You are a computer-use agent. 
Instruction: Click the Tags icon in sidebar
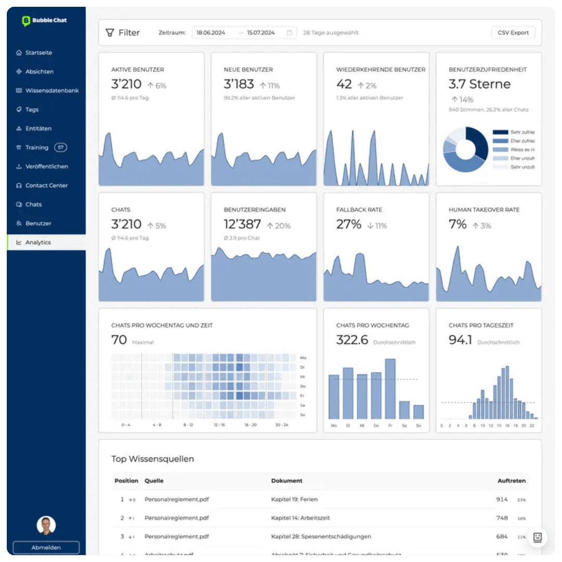19,110
